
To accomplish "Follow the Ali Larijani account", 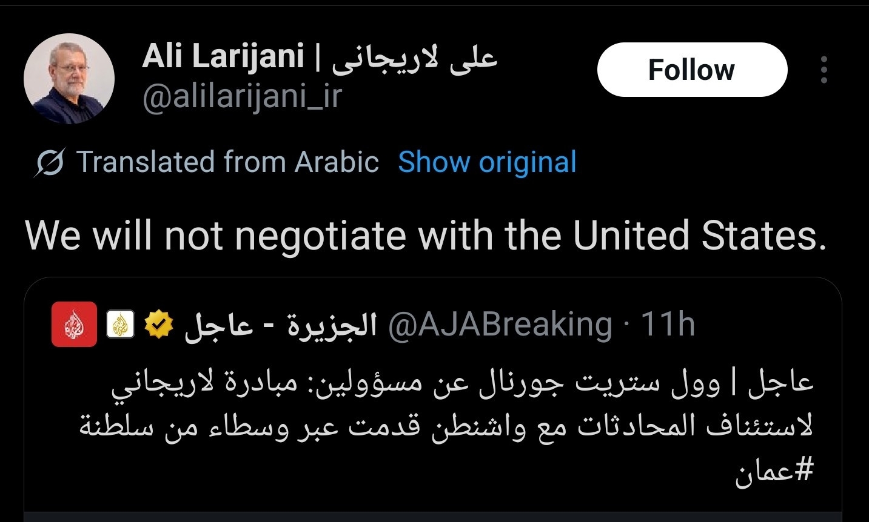I will (691, 70).
